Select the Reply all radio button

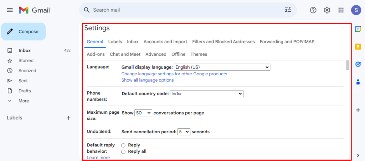pos(123,152)
